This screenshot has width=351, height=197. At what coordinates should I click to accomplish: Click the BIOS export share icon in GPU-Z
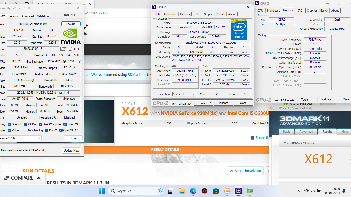(63, 49)
